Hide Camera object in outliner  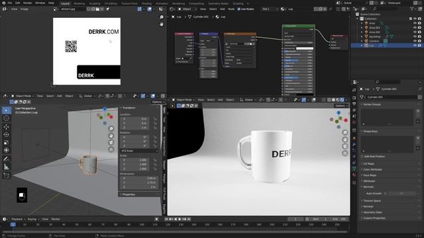[415, 41]
